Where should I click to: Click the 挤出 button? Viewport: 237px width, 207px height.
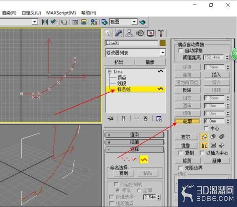point(119,62)
